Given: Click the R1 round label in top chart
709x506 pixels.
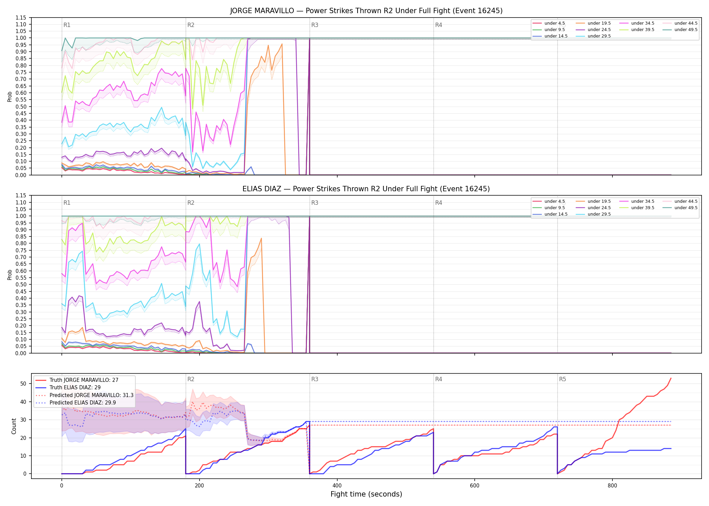Looking at the screenshot, I should [67, 25].
